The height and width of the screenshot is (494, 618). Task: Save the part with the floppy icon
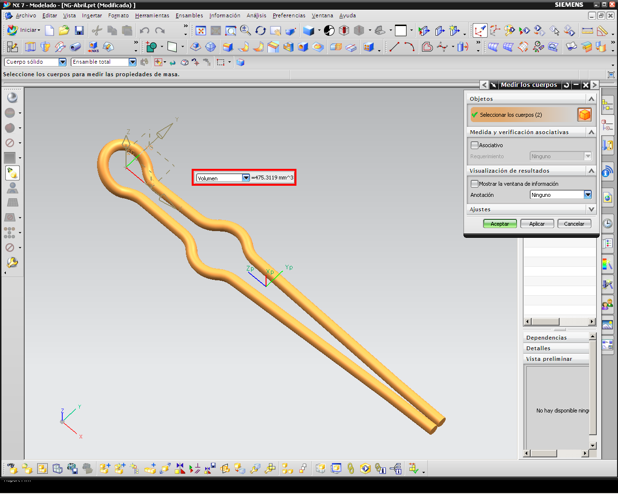(79, 30)
